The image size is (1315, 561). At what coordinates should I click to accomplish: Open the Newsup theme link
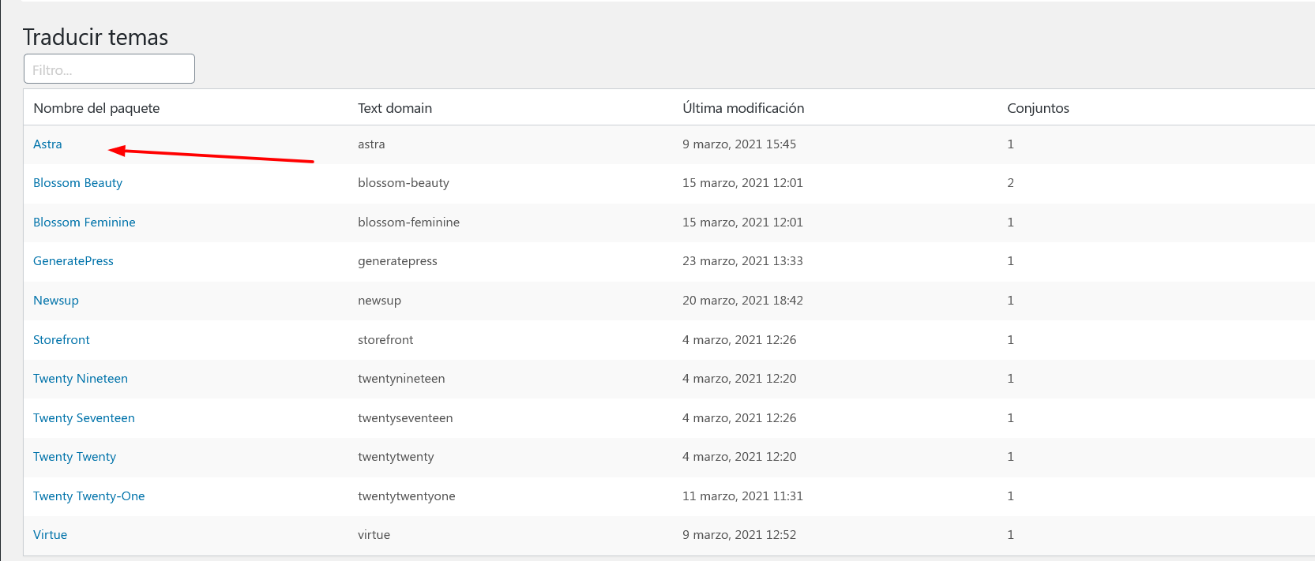[x=56, y=301]
